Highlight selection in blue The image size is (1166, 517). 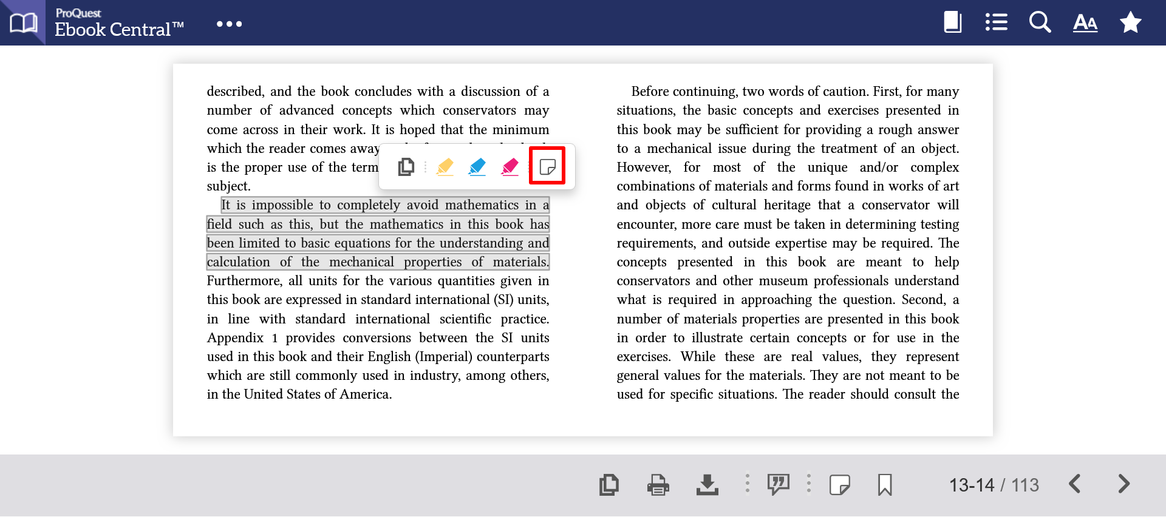tap(477, 166)
